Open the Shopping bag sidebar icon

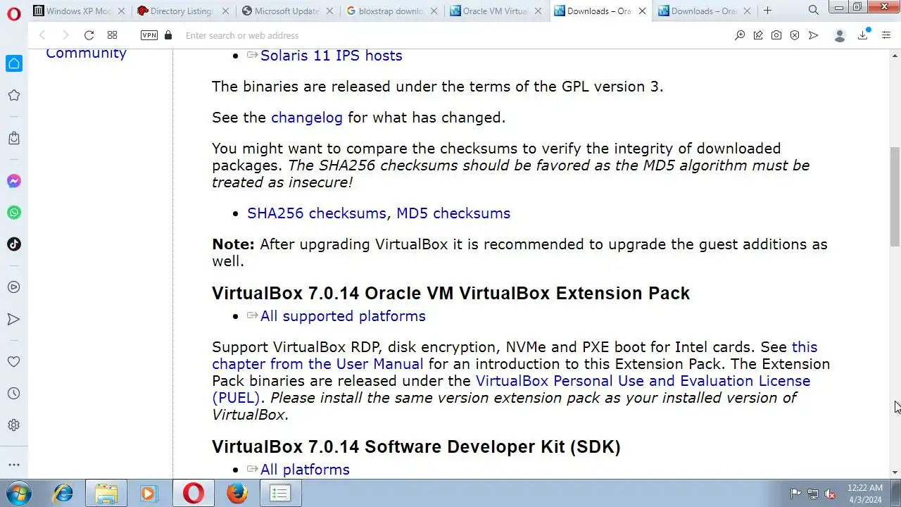pyautogui.click(x=14, y=138)
